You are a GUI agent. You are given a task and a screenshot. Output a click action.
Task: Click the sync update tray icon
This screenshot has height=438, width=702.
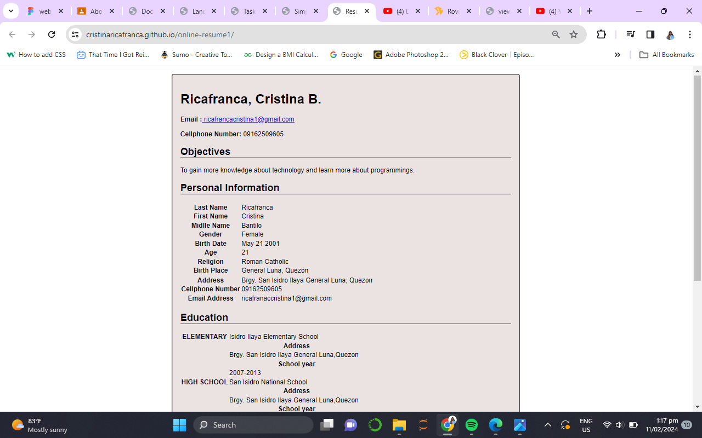(x=565, y=425)
